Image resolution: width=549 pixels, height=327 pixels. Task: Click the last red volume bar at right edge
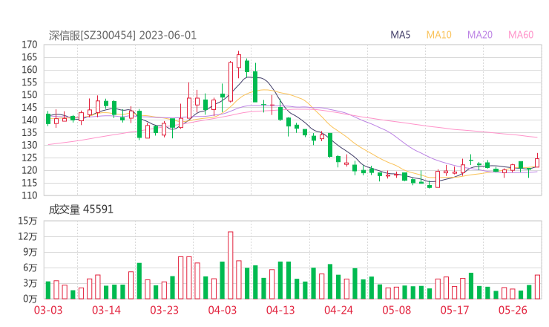[x=537, y=287]
